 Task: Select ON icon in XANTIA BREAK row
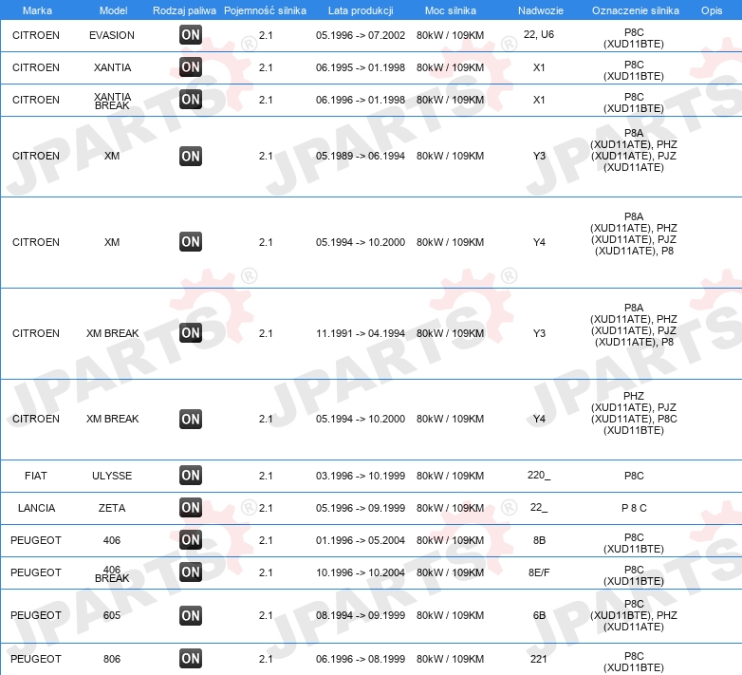coord(190,100)
